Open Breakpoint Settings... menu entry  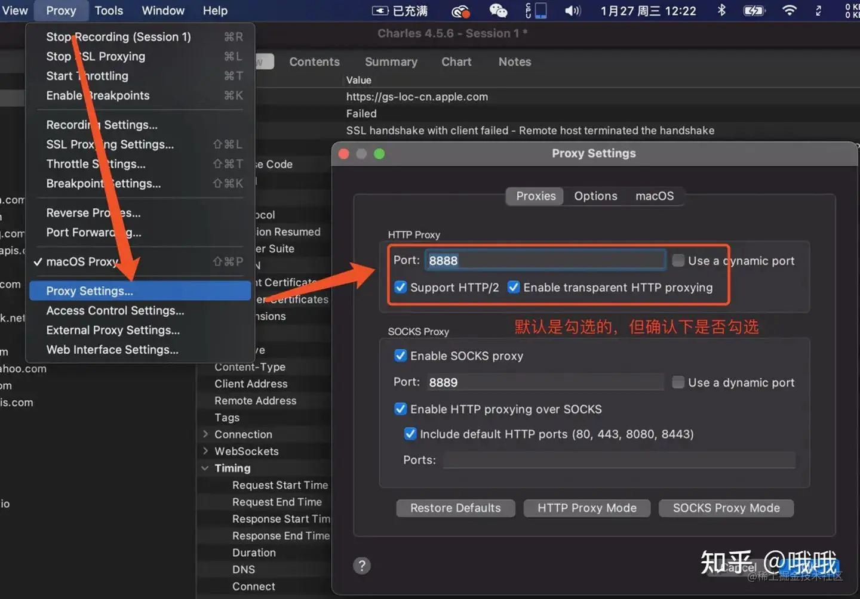click(140, 184)
